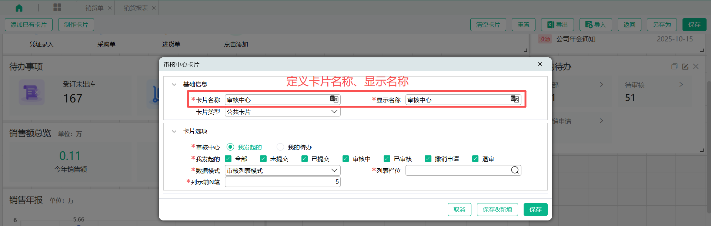Image resolution: width=711 pixels, height=226 pixels.
Task: Toggle the 撤销申请 checkbox
Action: pyautogui.click(x=428, y=159)
